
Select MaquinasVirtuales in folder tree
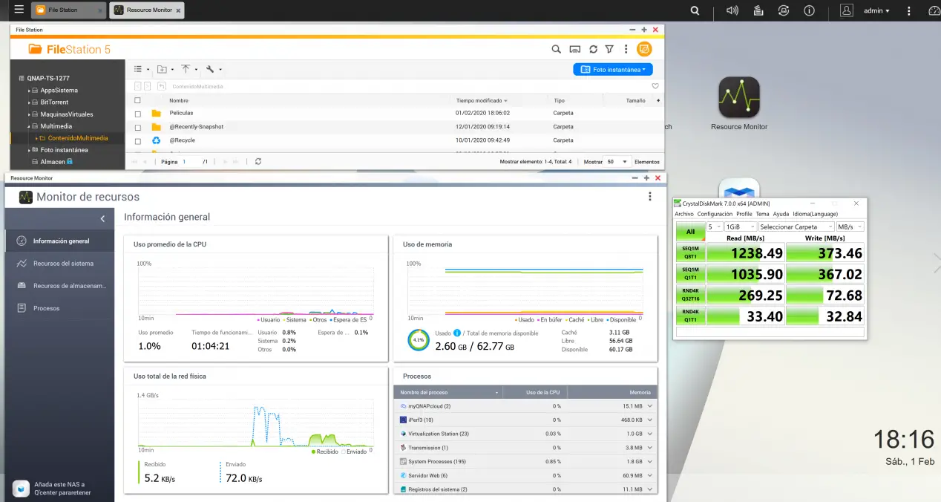[67, 114]
